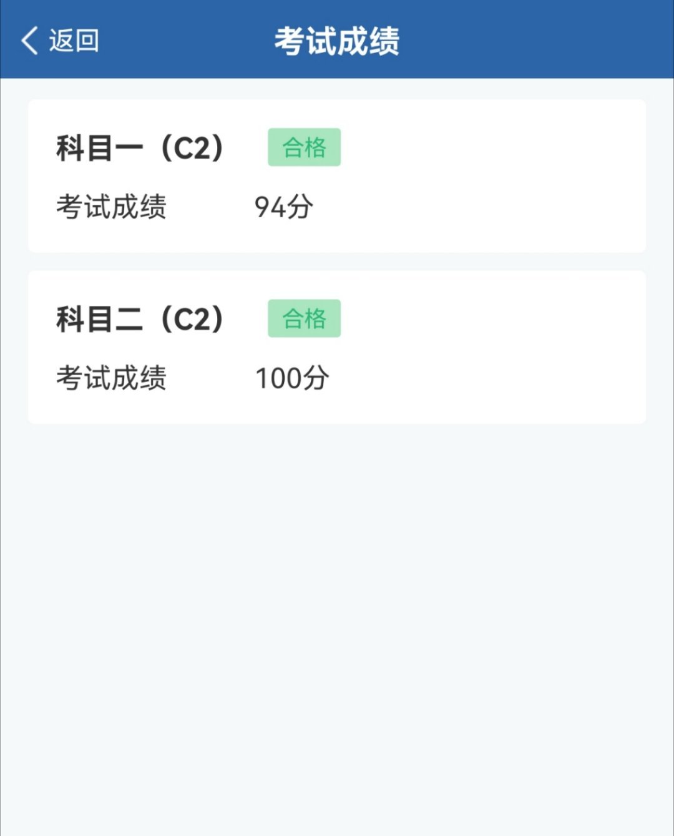Open the 科目一 (C2) result card
The height and width of the screenshot is (836, 674).
point(337,176)
